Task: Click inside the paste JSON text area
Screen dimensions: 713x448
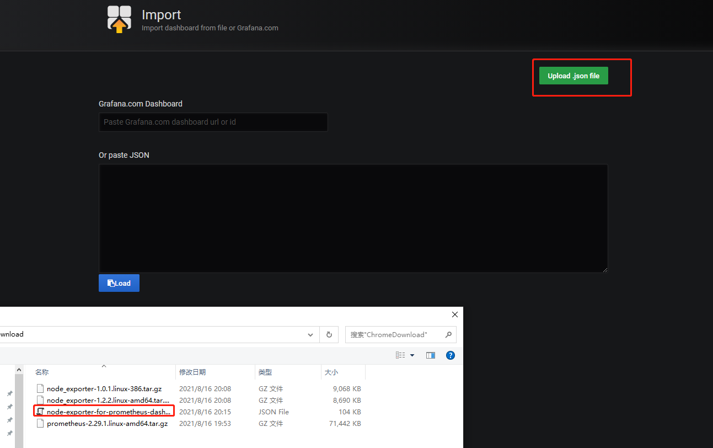Action: click(x=353, y=218)
